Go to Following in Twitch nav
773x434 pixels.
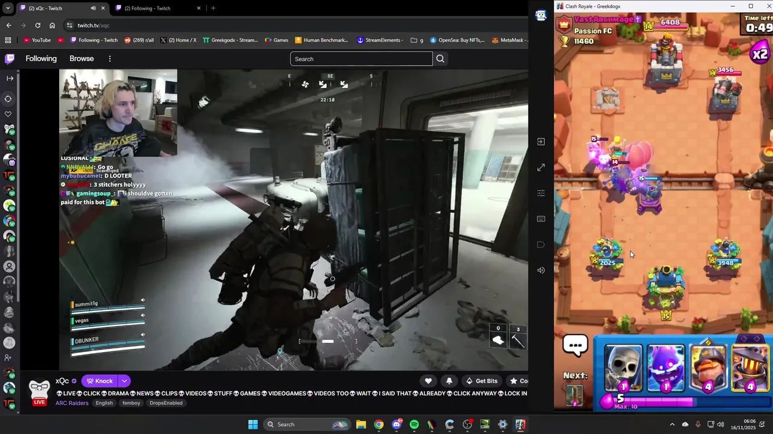coord(41,58)
